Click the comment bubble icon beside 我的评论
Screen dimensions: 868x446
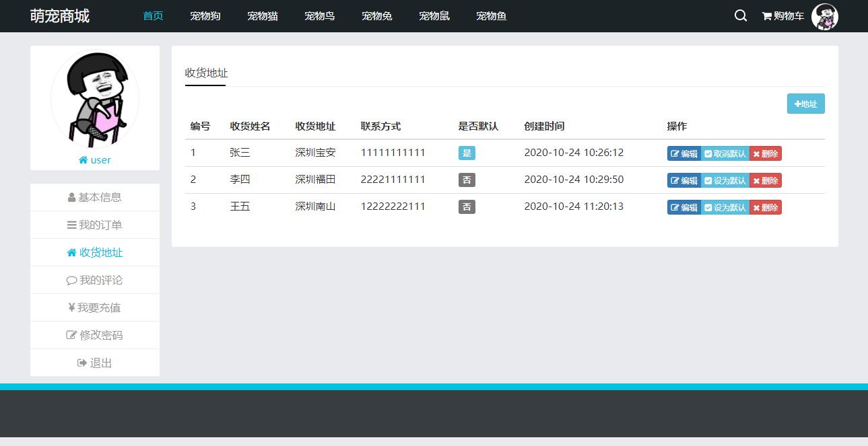pyautogui.click(x=71, y=280)
